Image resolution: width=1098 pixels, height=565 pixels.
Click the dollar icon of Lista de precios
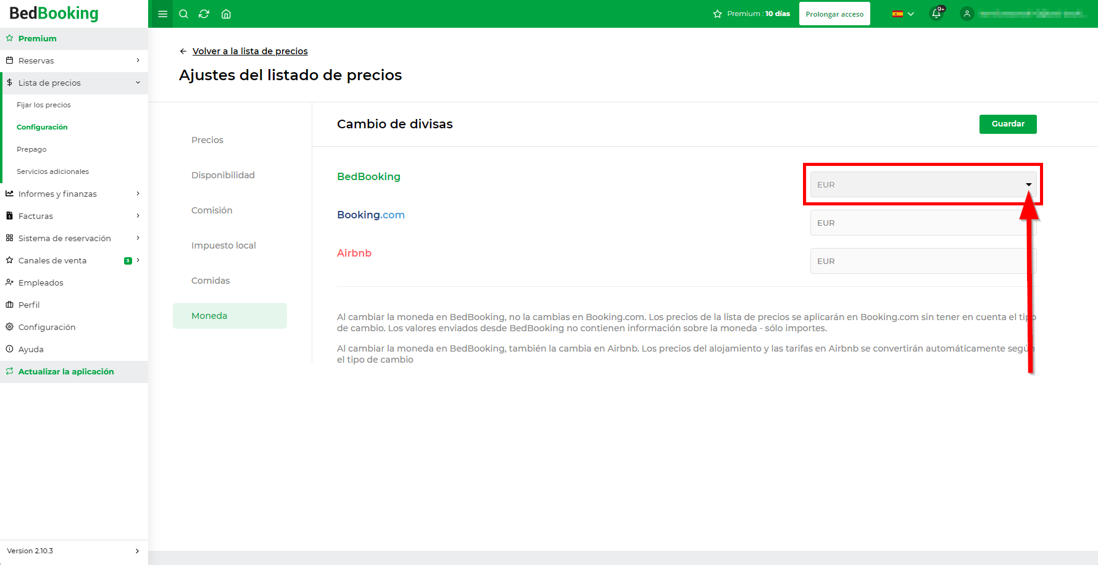click(x=9, y=83)
